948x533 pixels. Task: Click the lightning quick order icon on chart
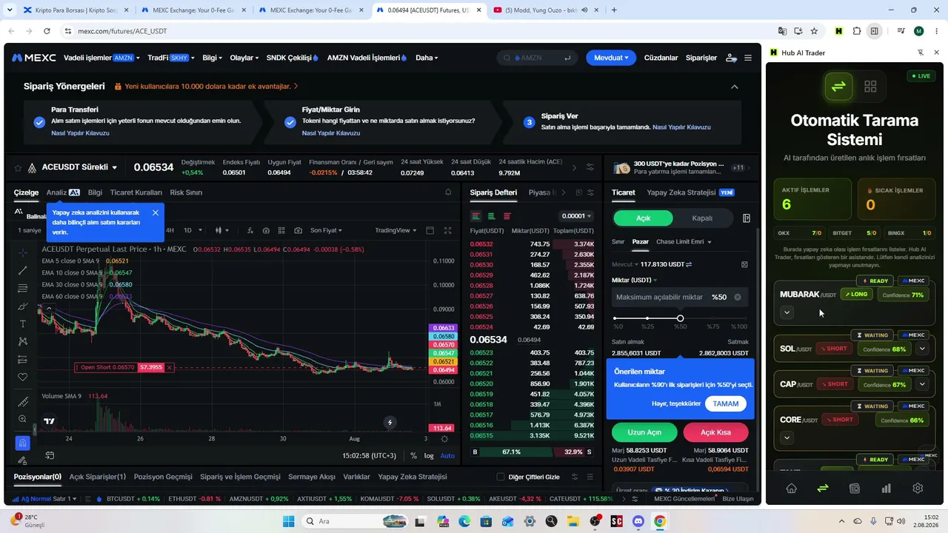point(390,423)
